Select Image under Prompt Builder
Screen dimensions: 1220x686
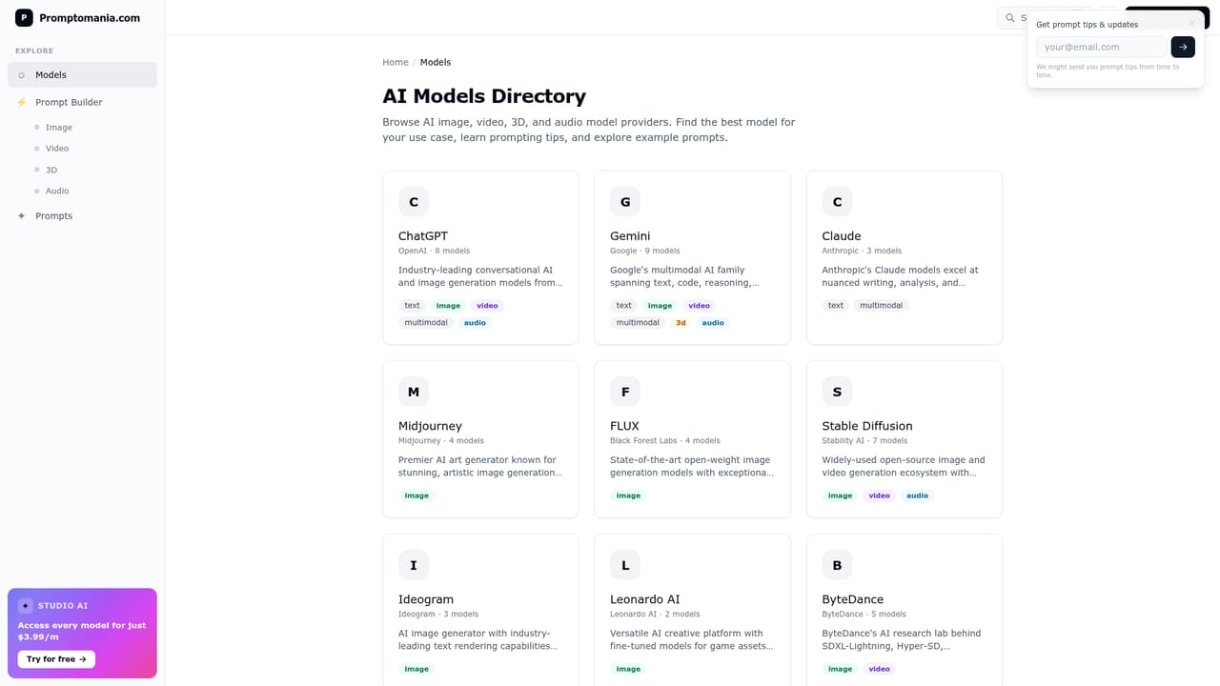pyautogui.click(x=59, y=127)
